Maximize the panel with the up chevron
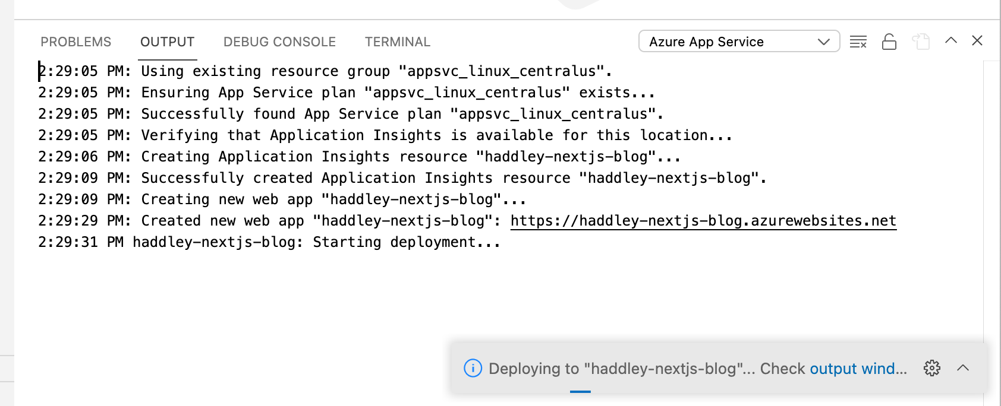The width and height of the screenshot is (1001, 406). (951, 40)
